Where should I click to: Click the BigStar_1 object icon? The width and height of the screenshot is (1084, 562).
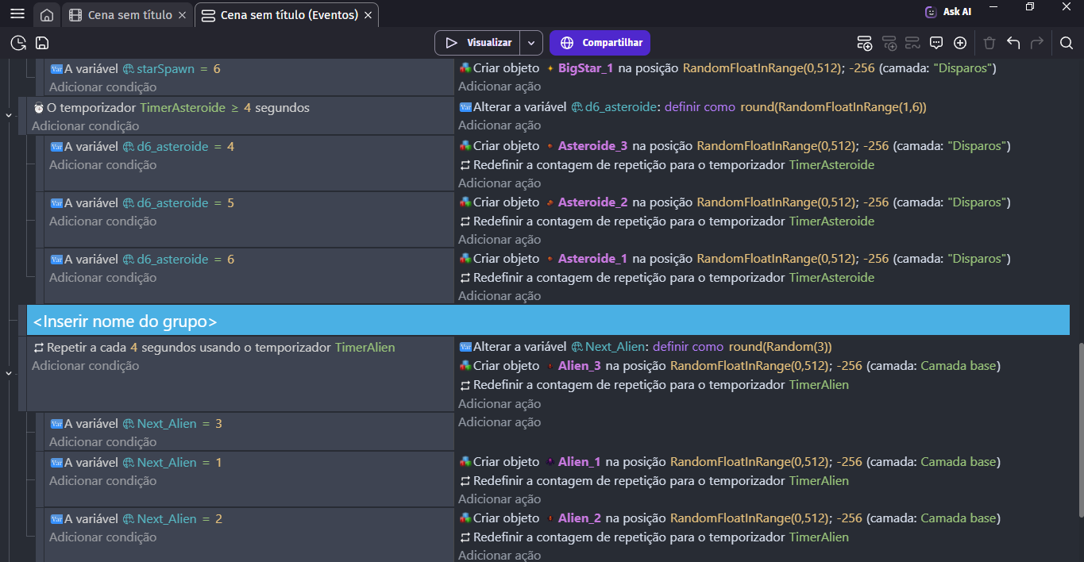coord(549,68)
